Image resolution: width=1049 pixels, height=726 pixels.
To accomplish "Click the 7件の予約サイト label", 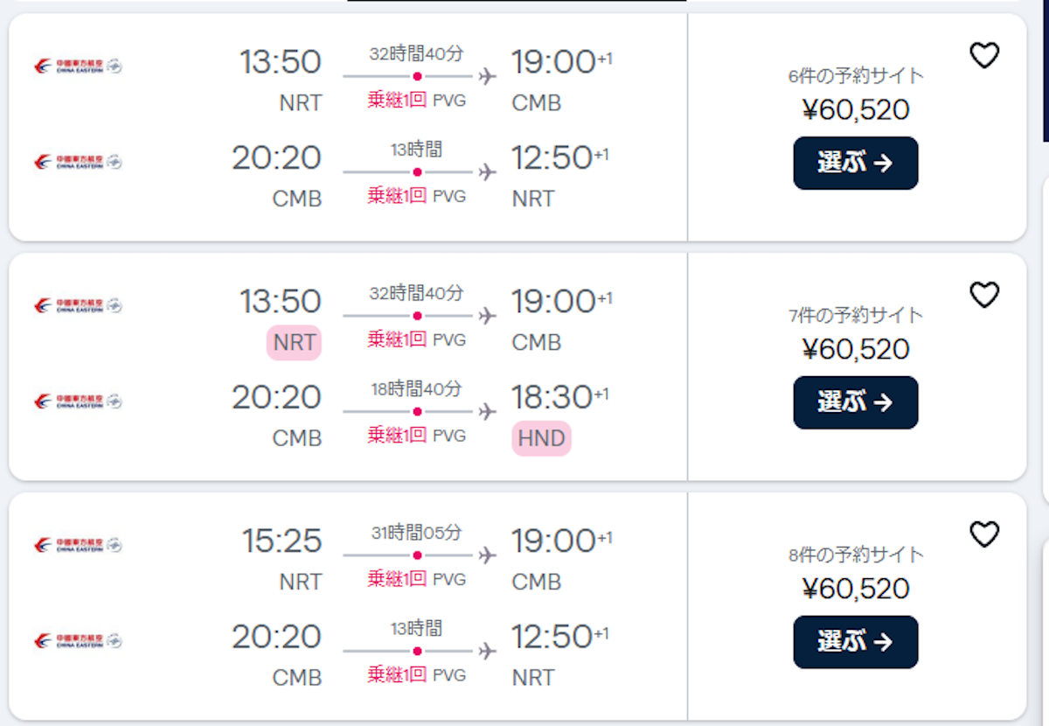I will (x=855, y=315).
